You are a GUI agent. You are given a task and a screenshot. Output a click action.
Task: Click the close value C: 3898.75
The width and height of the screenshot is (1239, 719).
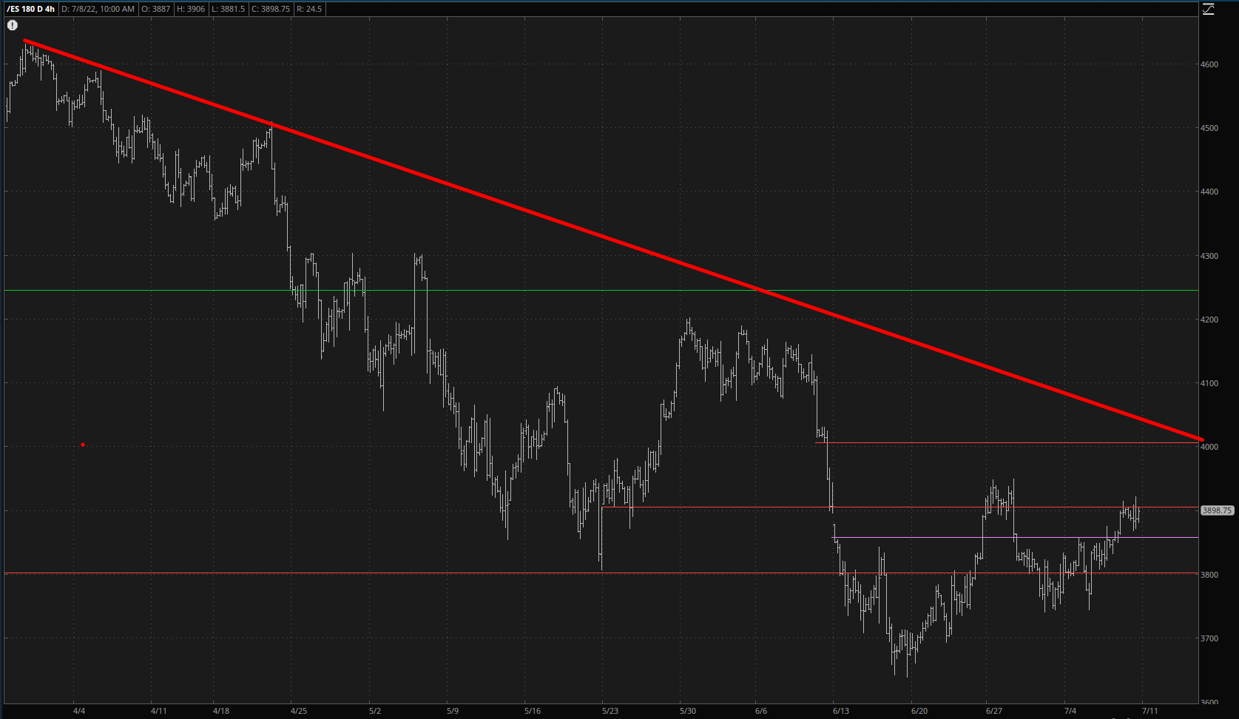pos(269,9)
